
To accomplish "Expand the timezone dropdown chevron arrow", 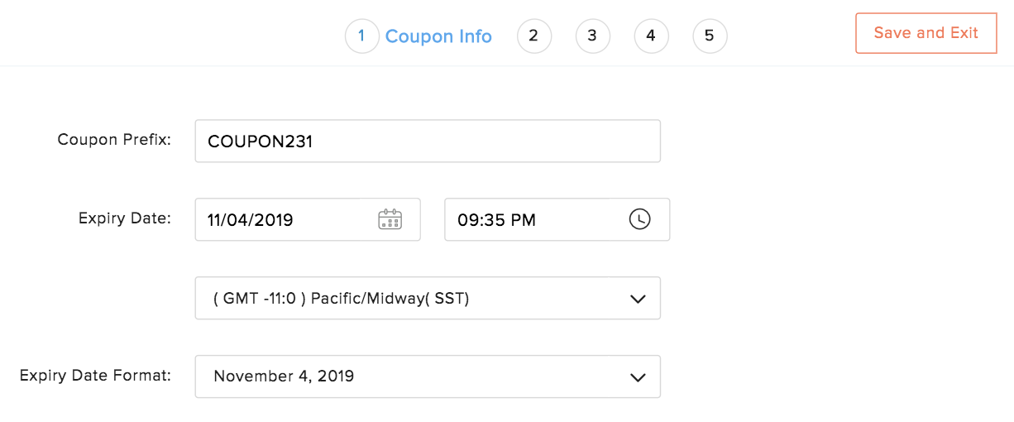I will click(x=638, y=299).
